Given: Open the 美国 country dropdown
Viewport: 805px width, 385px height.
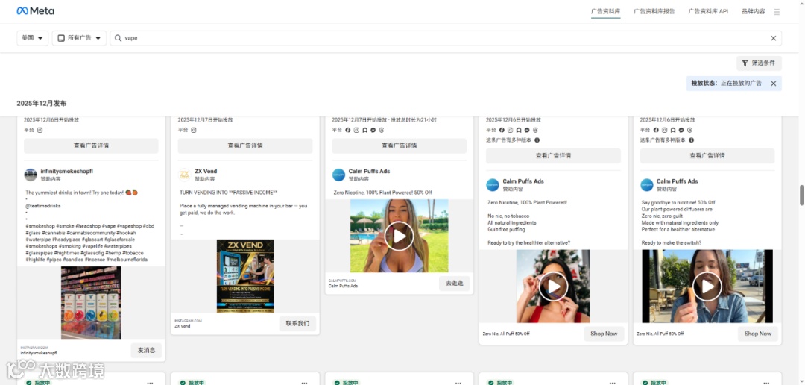Looking at the screenshot, I should pyautogui.click(x=33, y=38).
